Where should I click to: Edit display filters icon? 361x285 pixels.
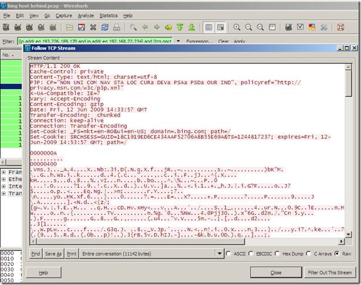(x=300, y=27)
